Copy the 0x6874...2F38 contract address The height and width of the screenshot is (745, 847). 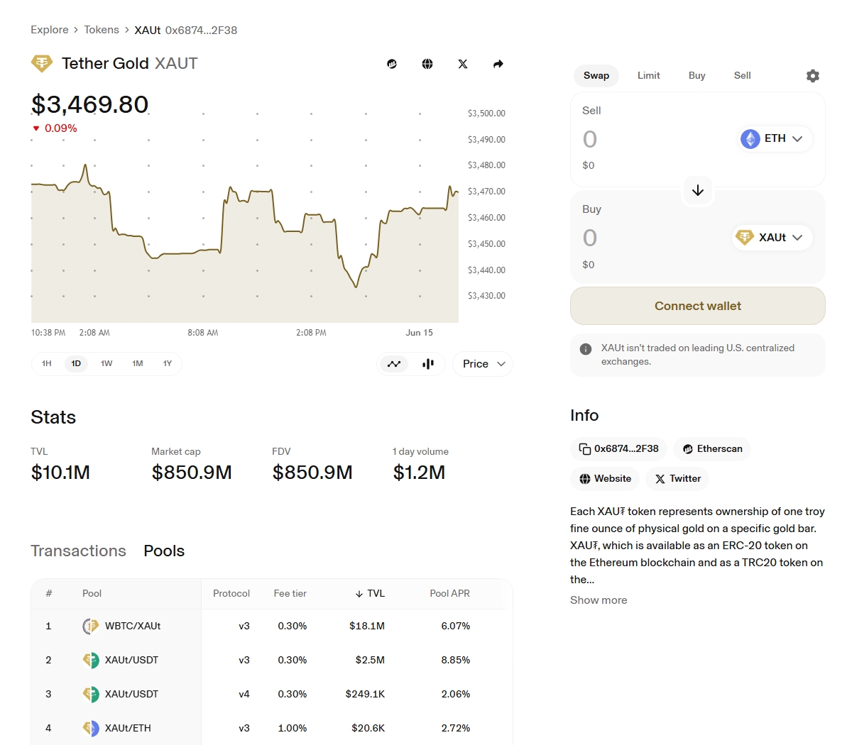coord(618,449)
